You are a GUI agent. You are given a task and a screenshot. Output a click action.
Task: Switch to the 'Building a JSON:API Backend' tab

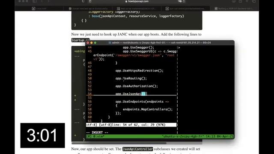coord(234,9)
